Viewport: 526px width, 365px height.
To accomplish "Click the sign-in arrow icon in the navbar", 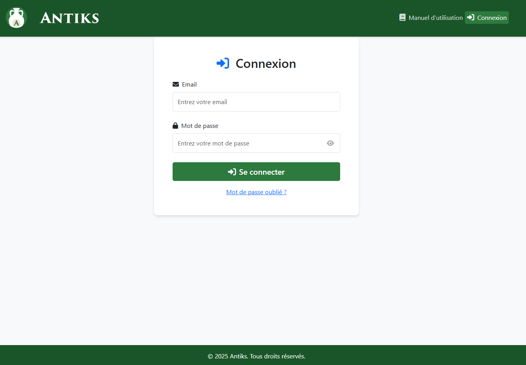I will tap(471, 18).
